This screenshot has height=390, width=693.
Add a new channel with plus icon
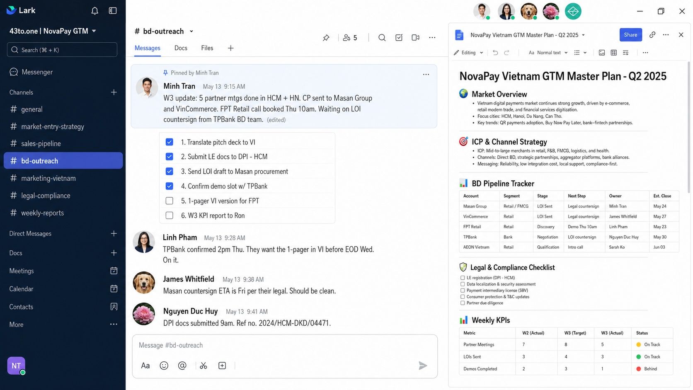pos(114,92)
